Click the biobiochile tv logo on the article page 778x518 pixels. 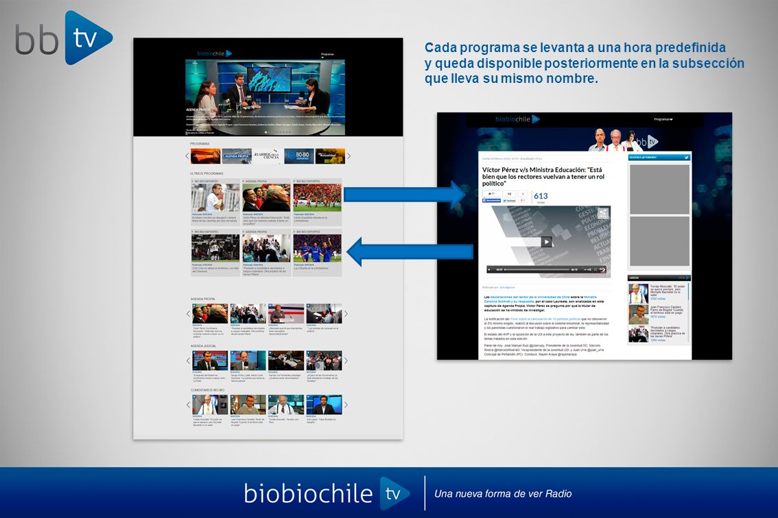tap(517, 119)
